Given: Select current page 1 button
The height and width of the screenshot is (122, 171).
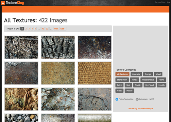Looking at the screenshot, I should pos(22,29).
